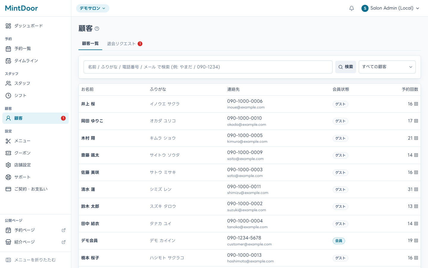Click the small icon beside 斎藤 颯太's booking count 14
Screen dimensions: 428x268
point(416,155)
